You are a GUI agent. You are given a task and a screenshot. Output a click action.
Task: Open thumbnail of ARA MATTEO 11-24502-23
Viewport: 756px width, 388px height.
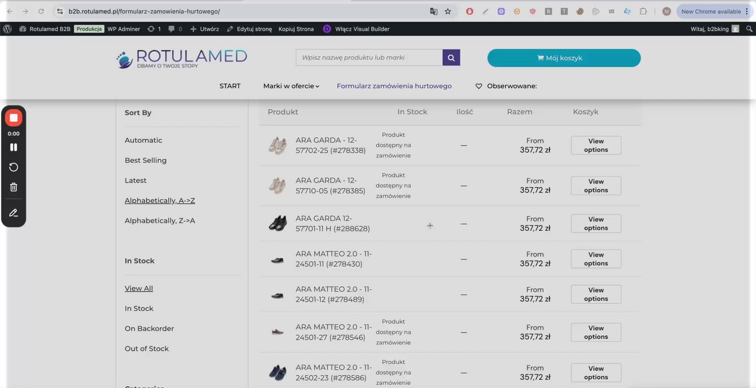[277, 372]
